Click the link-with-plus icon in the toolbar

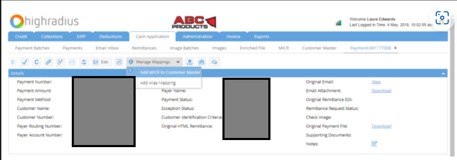point(60,62)
